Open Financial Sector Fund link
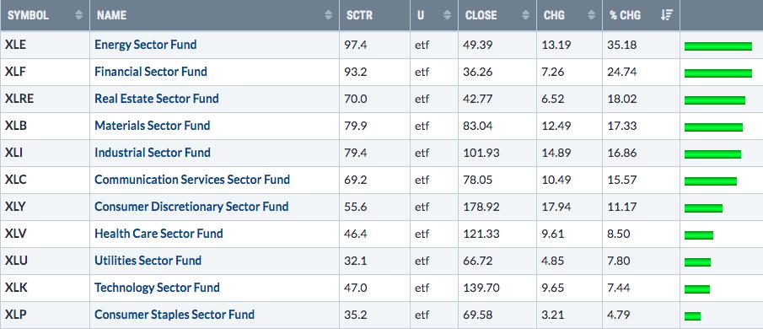This screenshot has height=329, width=763. pyautogui.click(x=151, y=72)
